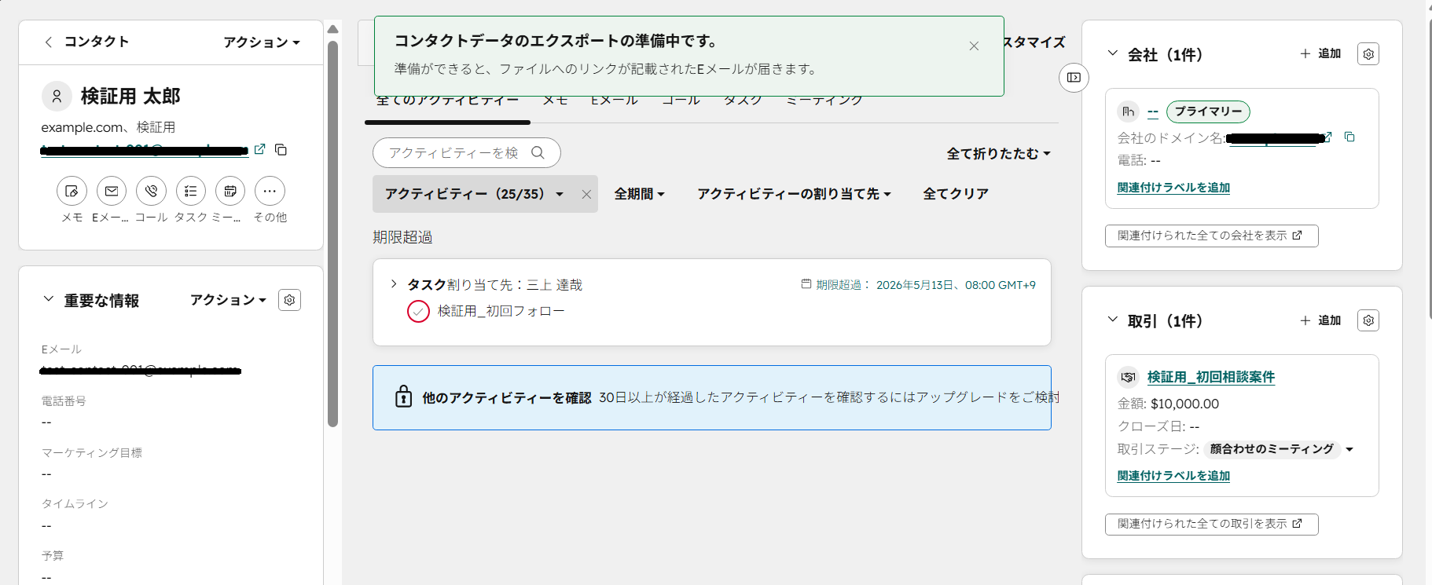Screen dimensions: 1432x585
Task: Create a タスク with the list icon
Action: pyautogui.click(x=191, y=191)
